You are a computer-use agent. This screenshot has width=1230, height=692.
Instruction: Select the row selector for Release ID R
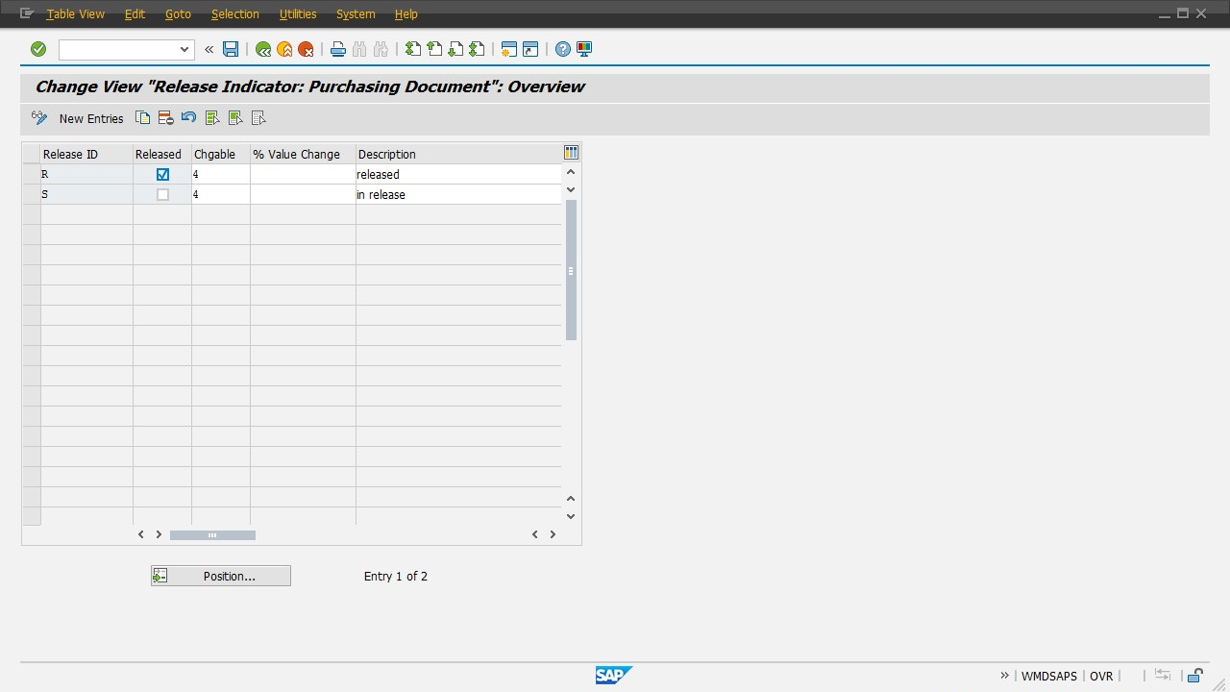[32, 175]
